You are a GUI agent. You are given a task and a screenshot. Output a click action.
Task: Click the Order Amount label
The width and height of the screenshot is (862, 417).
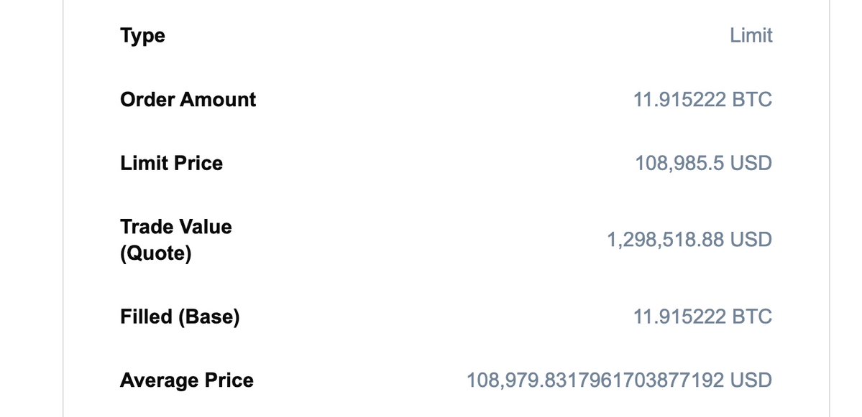click(x=188, y=99)
